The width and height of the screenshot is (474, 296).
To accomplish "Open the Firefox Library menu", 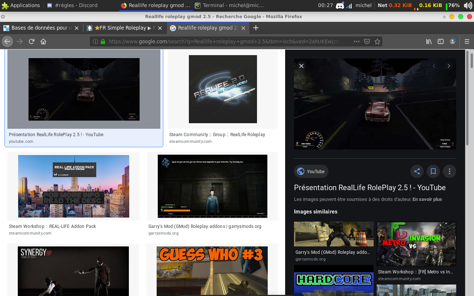I will coord(429,41).
